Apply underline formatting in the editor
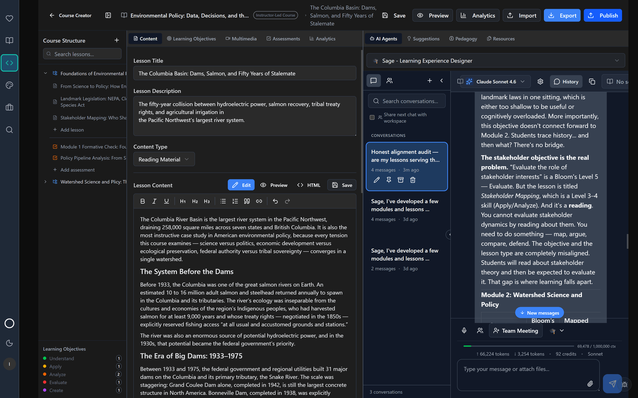 (x=166, y=201)
